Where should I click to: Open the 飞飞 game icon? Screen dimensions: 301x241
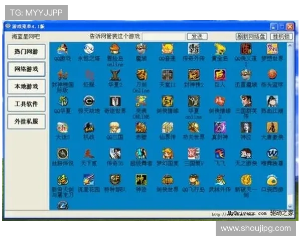tap(220, 154)
